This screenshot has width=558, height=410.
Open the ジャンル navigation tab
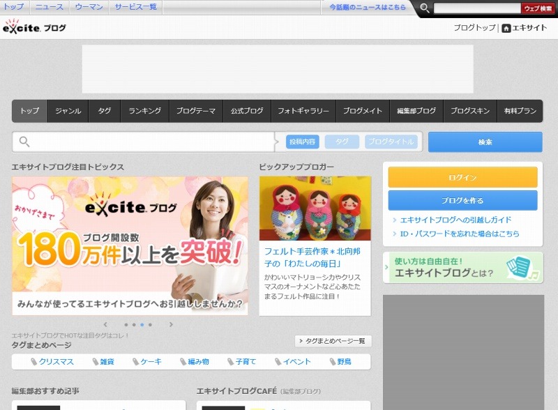click(68, 111)
